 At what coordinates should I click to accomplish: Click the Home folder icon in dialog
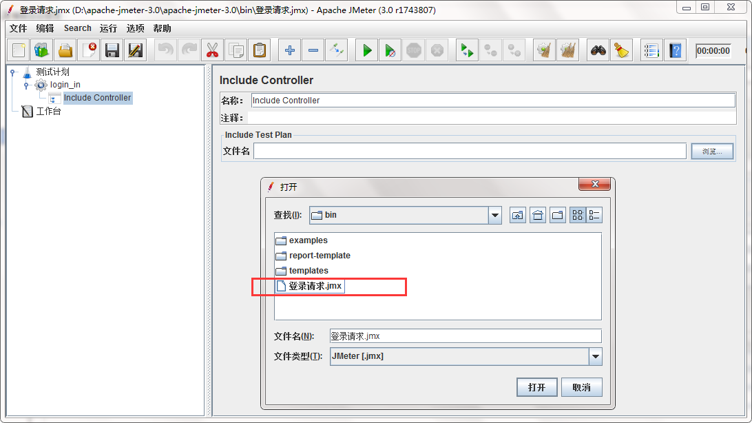click(x=538, y=216)
